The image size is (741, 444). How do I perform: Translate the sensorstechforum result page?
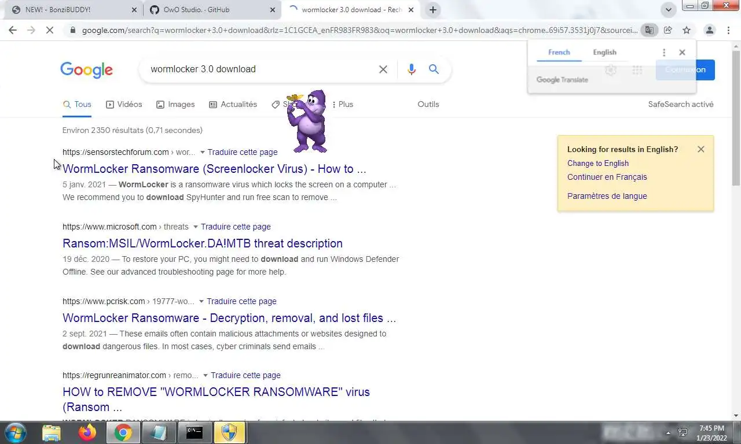pos(243,152)
